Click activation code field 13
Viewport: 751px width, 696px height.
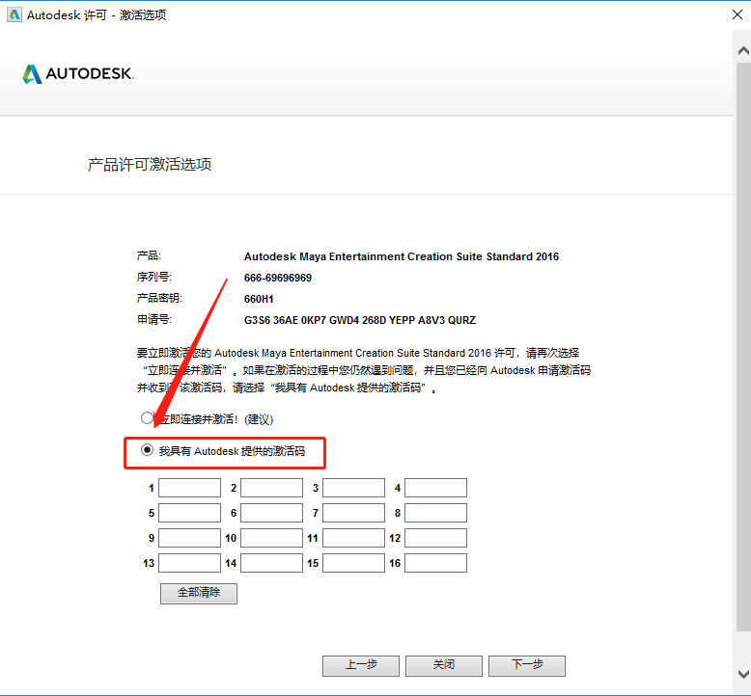click(189, 563)
